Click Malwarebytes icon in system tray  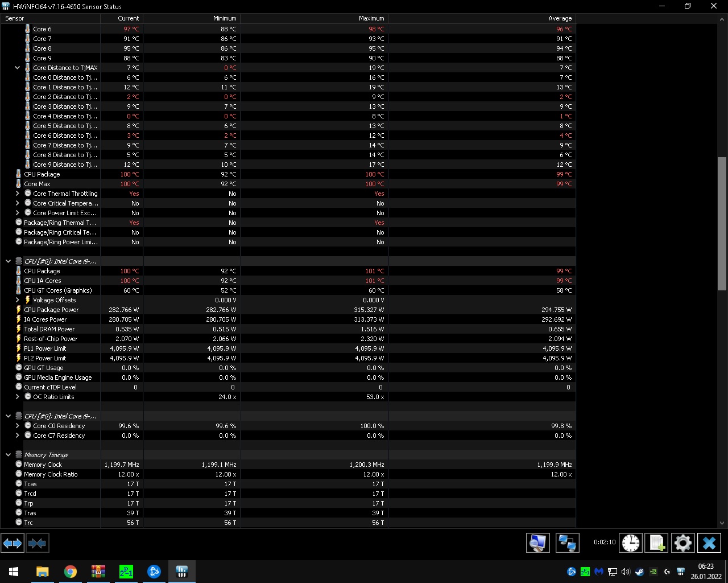coord(599,572)
